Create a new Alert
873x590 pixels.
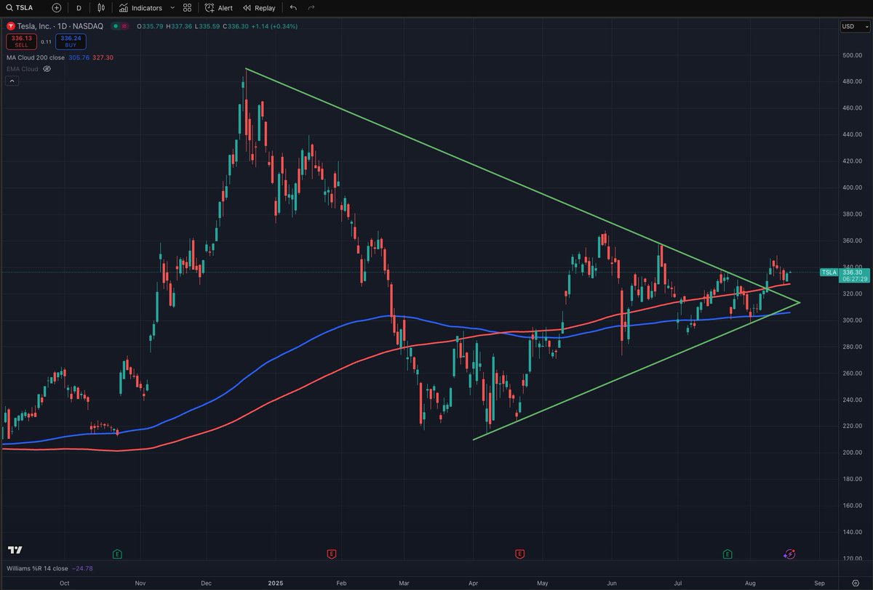click(x=219, y=8)
